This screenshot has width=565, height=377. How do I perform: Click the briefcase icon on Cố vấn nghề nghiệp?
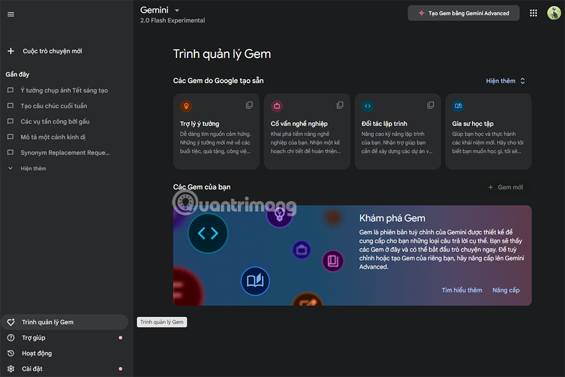[x=277, y=106]
